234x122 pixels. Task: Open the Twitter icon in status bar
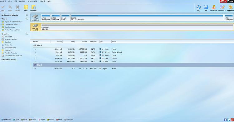tap(229, 120)
